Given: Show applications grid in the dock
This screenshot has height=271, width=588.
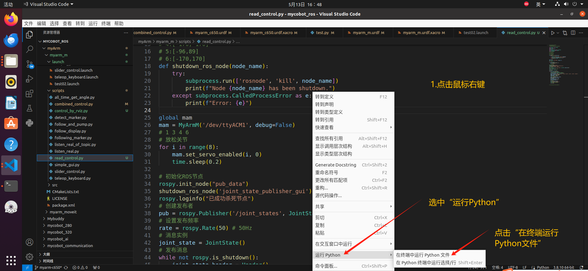Looking at the screenshot, I should click(x=11, y=261).
